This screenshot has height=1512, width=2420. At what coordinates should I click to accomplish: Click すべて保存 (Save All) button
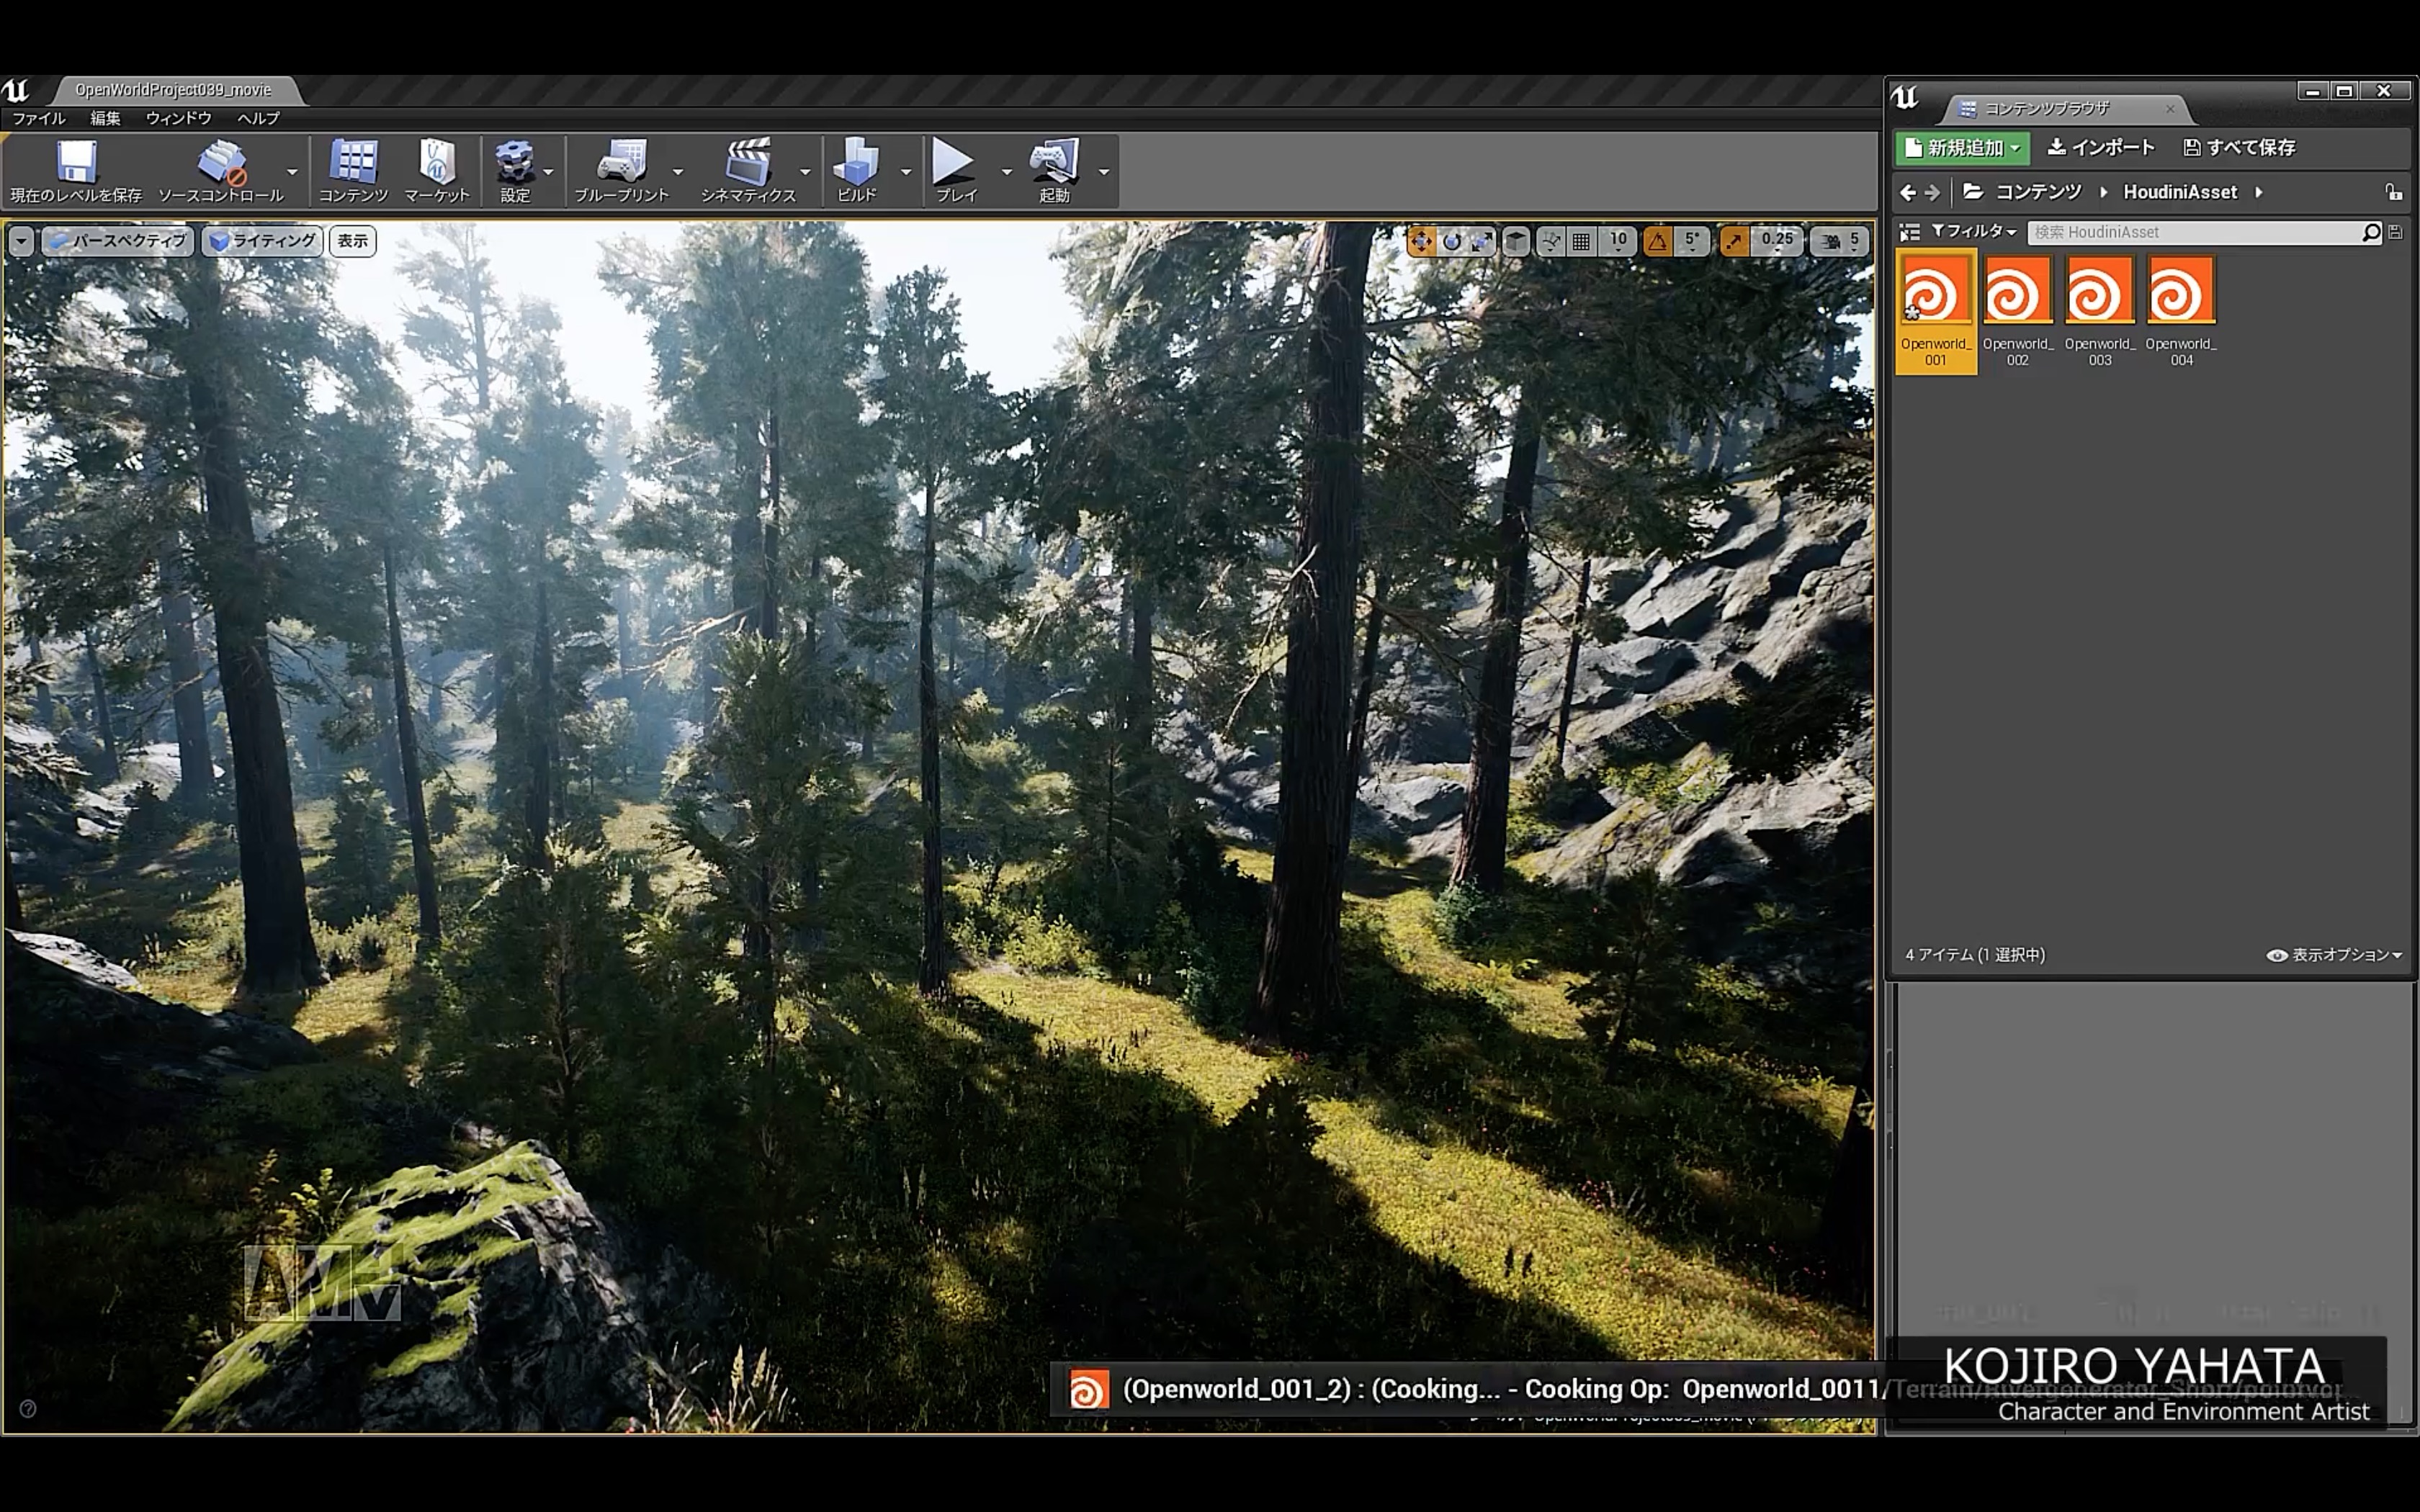(2240, 148)
